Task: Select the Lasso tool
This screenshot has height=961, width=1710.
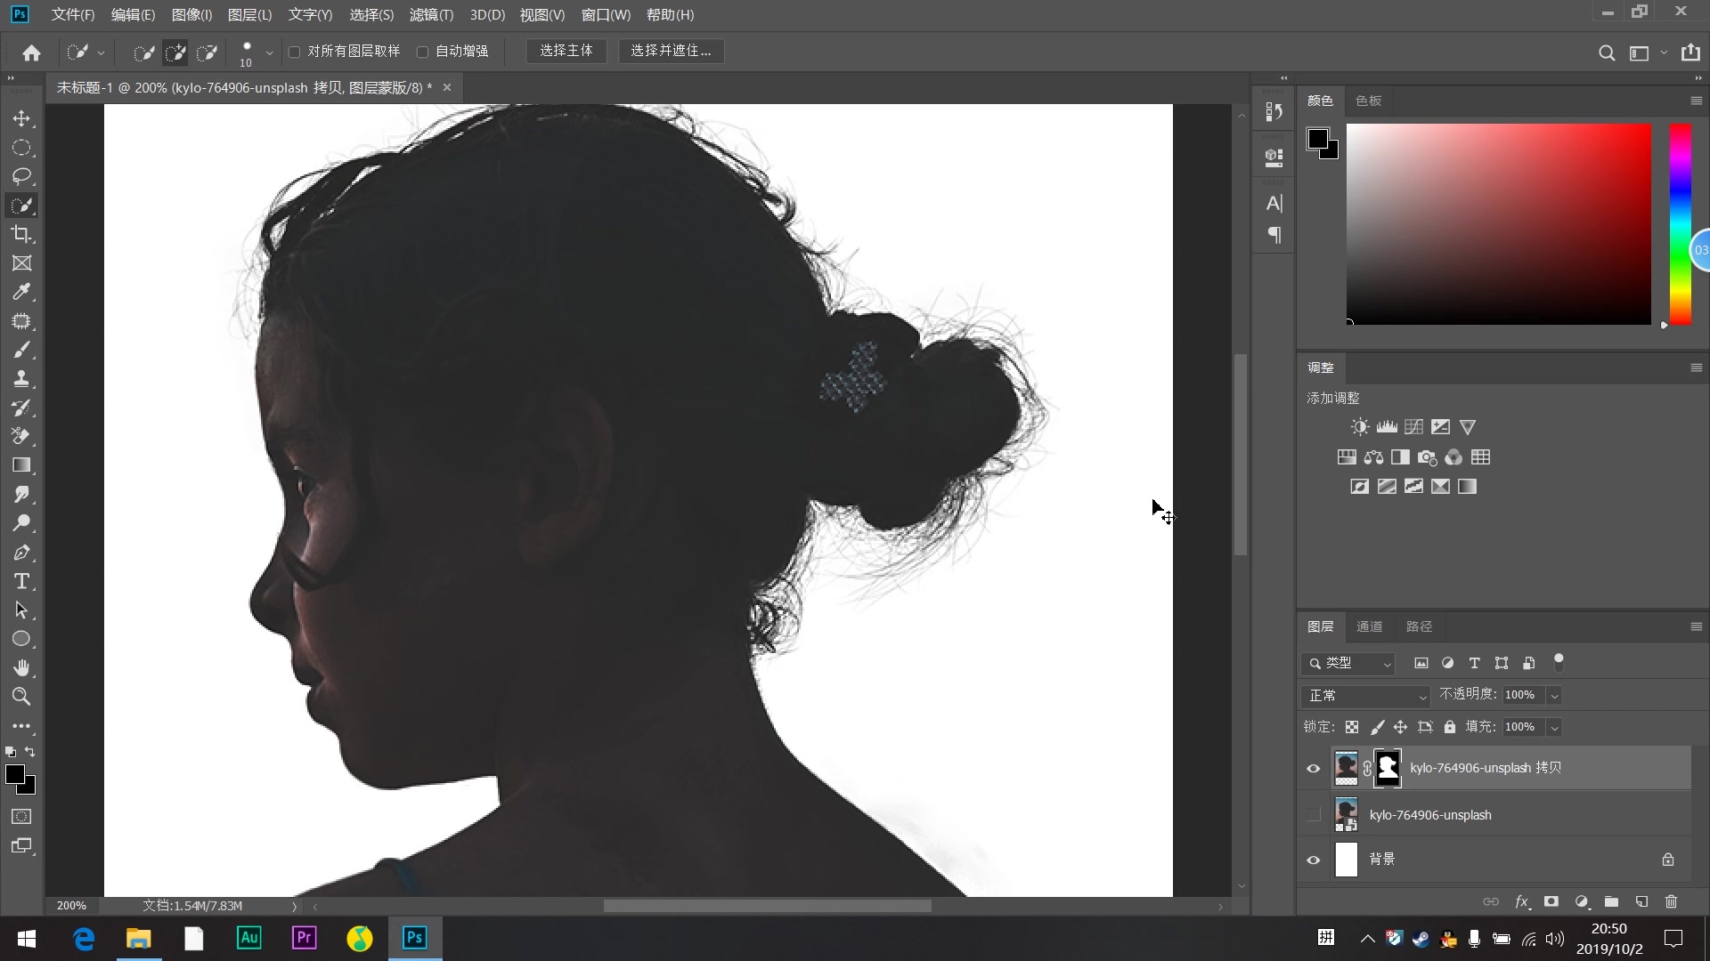Action: (x=21, y=176)
